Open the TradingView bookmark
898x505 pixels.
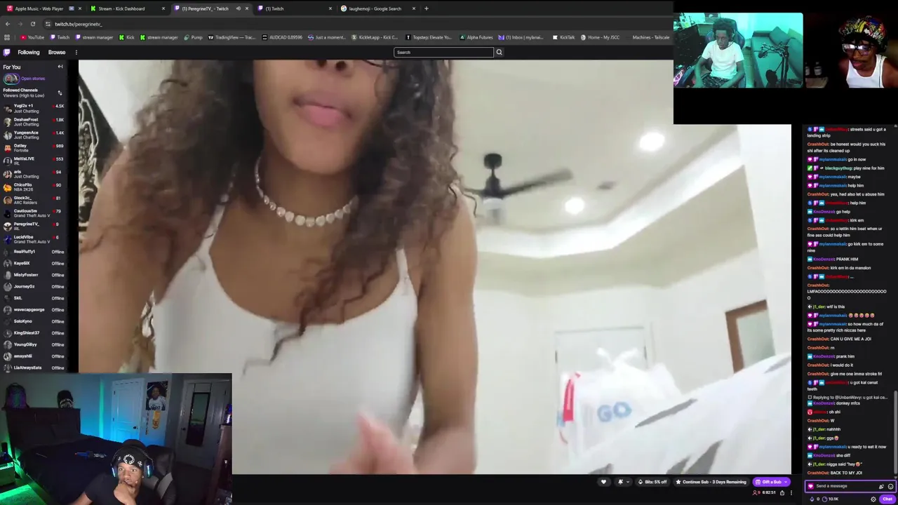[232, 37]
